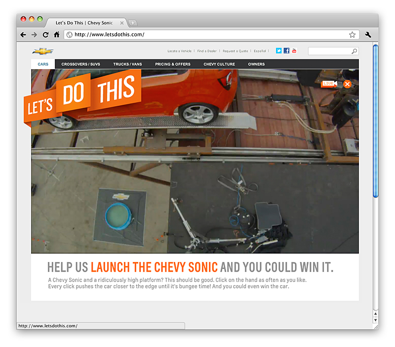Open Chevy's Twitter page icon
The height and width of the screenshot is (347, 395).
(278, 51)
